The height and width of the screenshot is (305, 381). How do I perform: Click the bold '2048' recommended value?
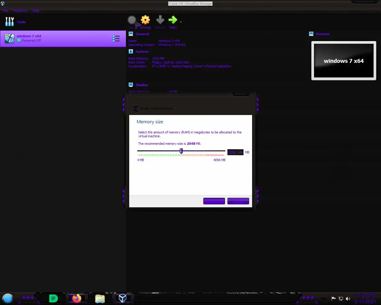[191, 144]
